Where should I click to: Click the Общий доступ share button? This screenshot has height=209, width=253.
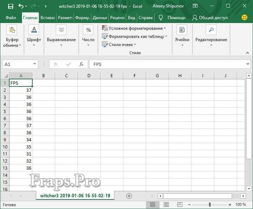coord(210,18)
